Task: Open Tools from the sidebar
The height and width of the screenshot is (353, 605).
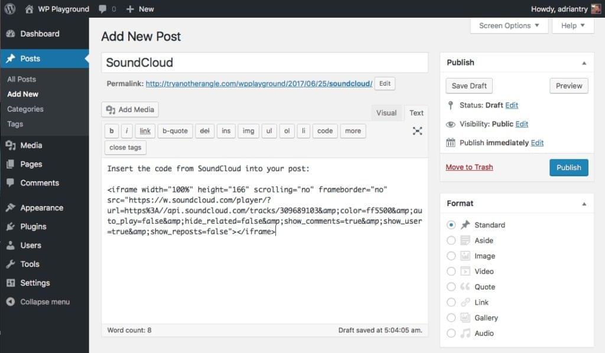Action: pyautogui.click(x=28, y=264)
